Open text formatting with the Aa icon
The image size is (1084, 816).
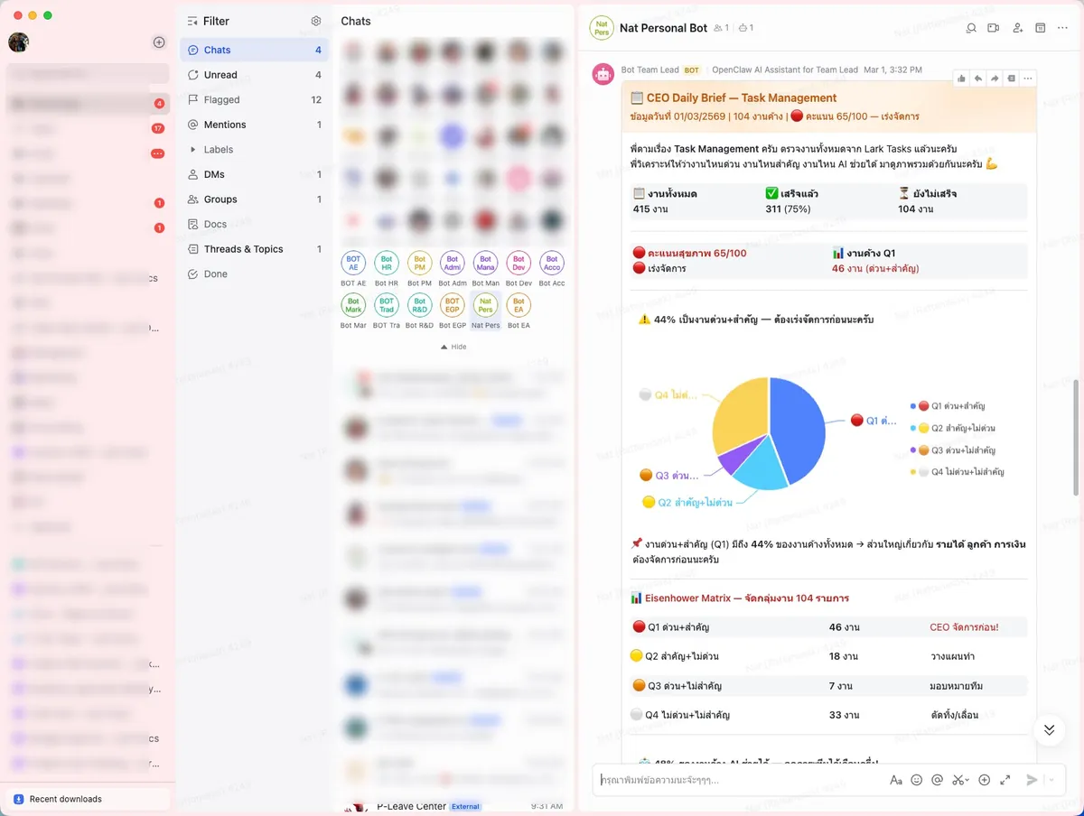(x=896, y=779)
